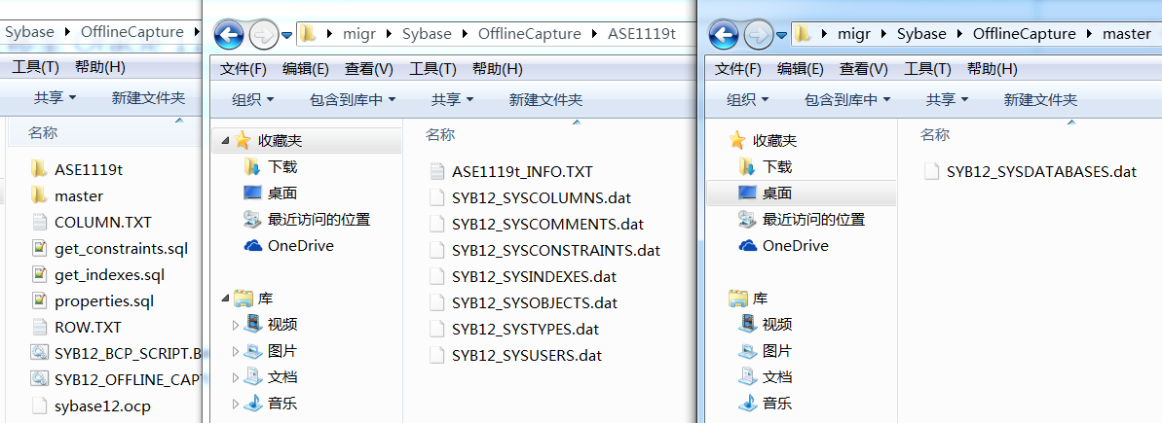Select SYB12_BCP_SCRIPT batch file icon
1162x423 pixels.
coord(39,354)
